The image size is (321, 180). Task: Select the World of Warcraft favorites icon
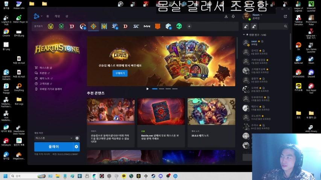click(x=50, y=26)
